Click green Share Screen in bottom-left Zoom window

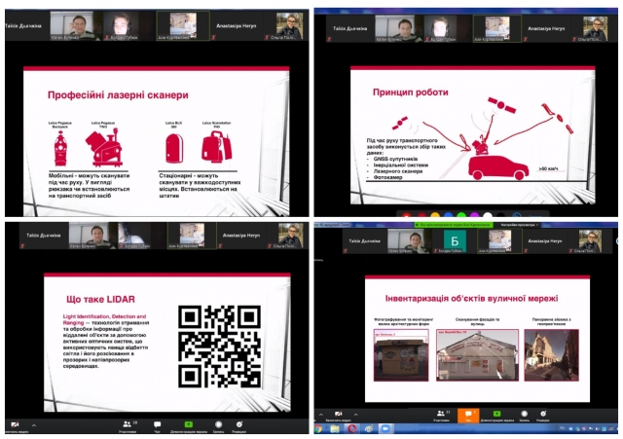[x=189, y=426]
